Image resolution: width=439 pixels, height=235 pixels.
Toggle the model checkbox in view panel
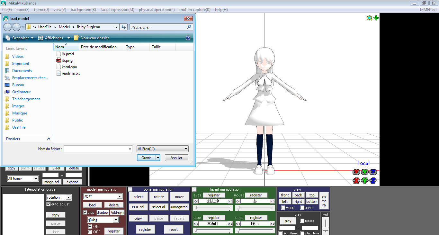click(x=283, y=208)
